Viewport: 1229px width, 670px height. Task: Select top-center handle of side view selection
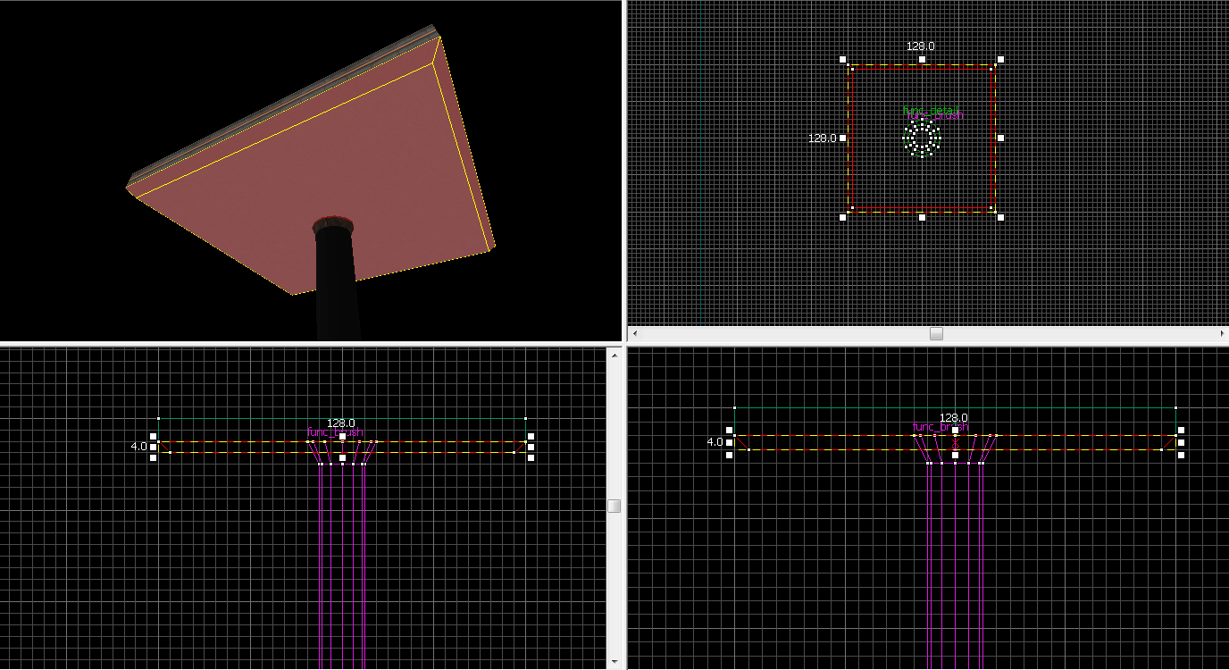pyautogui.click(x=955, y=431)
